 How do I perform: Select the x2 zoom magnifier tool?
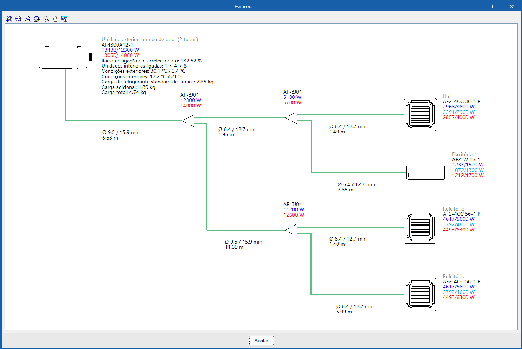point(28,19)
